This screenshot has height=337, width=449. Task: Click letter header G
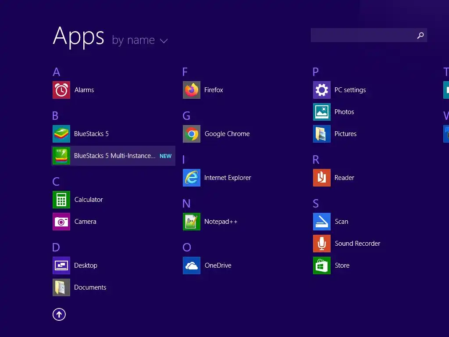click(186, 116)
